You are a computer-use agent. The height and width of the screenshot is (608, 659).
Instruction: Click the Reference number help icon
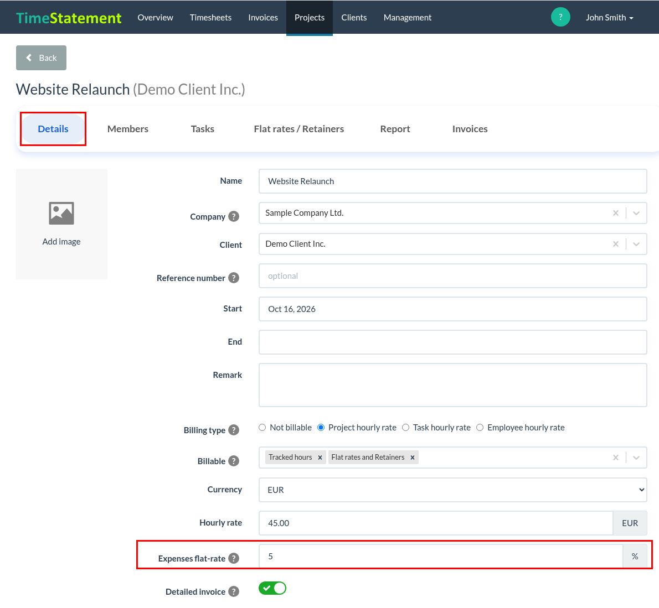tap(234, 278)
